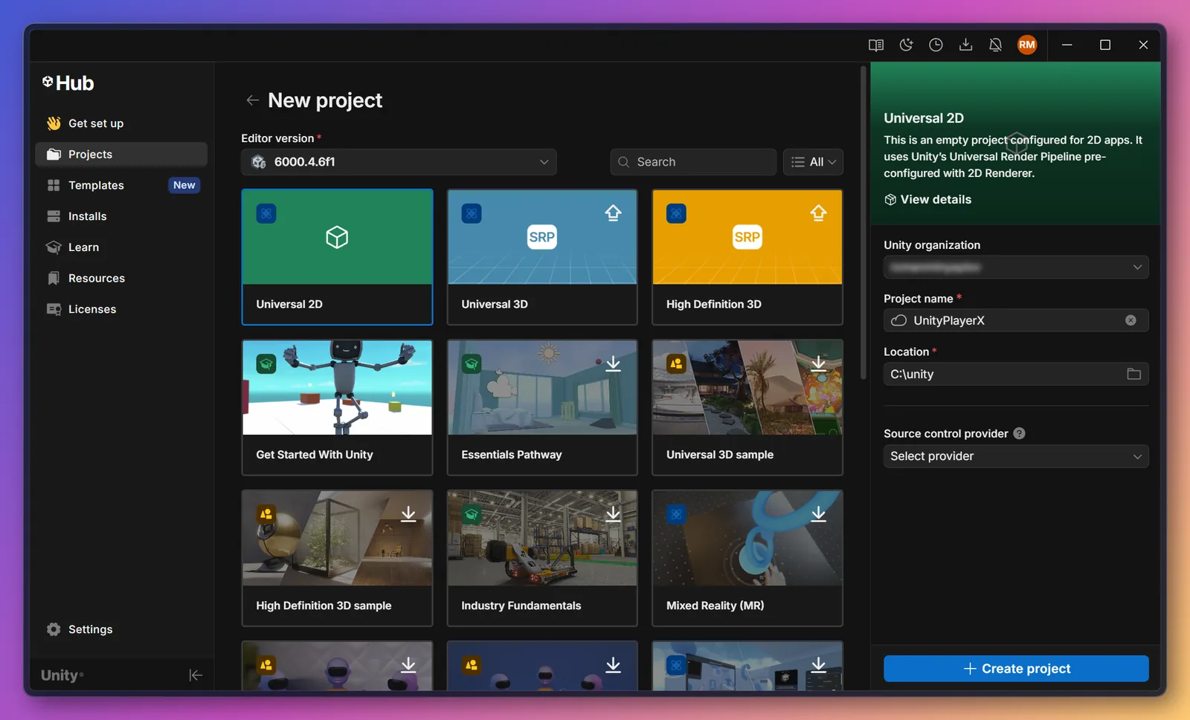Open the documentation book icon in title bar

click(x=876, y=45)
